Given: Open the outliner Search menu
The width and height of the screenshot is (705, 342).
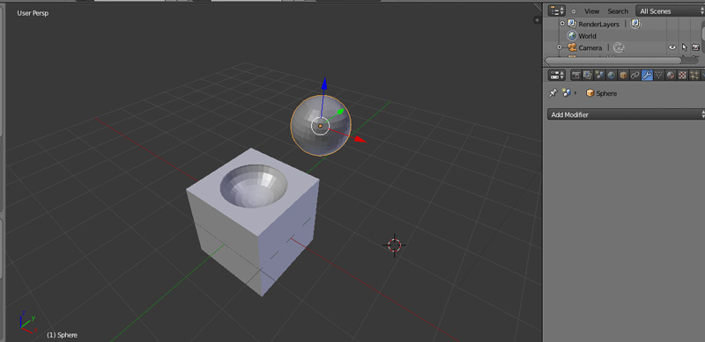Looking at the screenshot, I should (x=618, y=11).
